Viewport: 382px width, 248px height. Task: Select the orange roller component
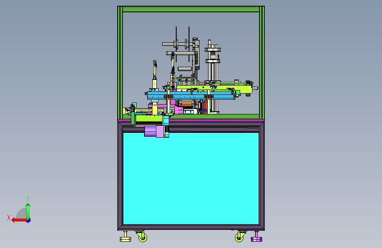pyautogui.click(x=187, y=105)
